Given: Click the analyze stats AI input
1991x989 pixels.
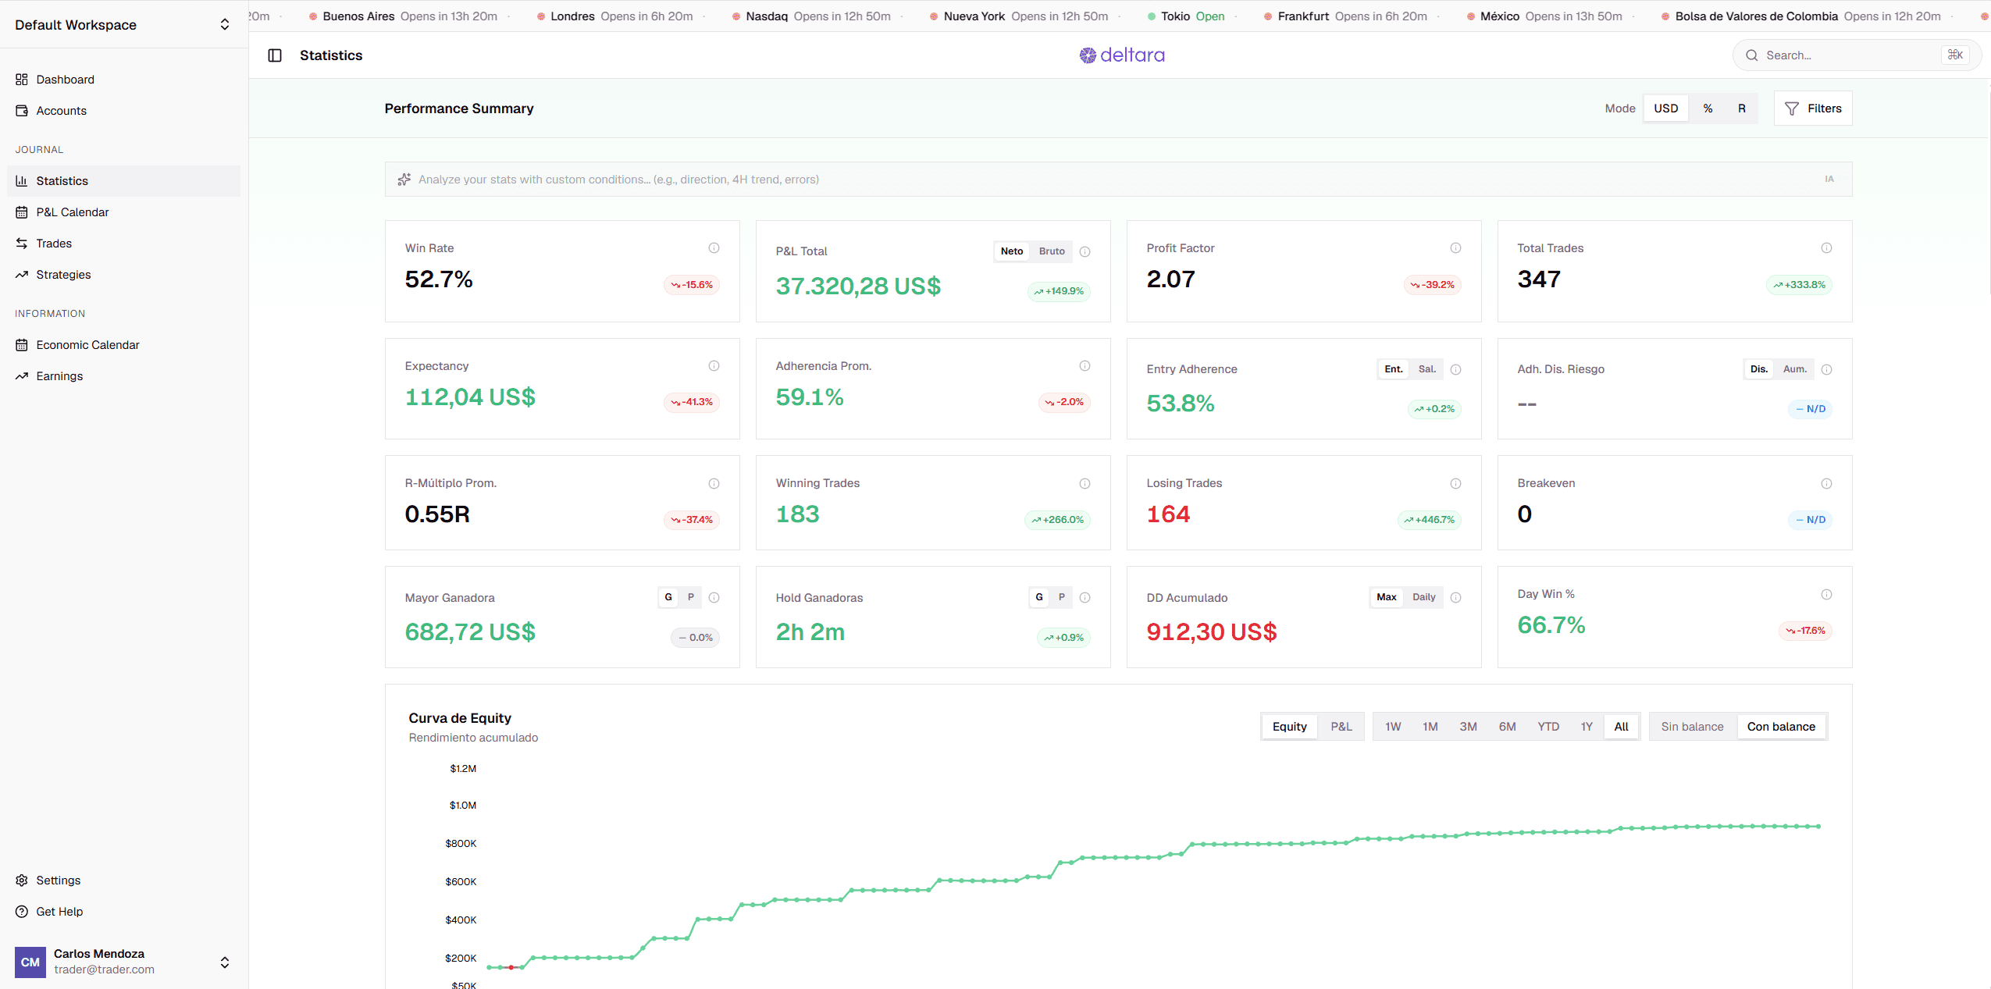Looking at the screenshot, I should (1118, 180).
